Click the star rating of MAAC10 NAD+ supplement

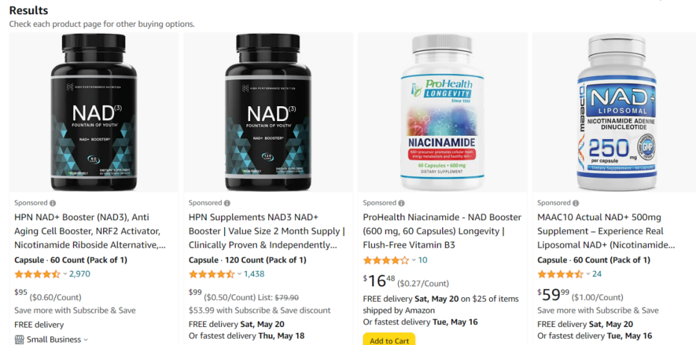tap(560, 274)
